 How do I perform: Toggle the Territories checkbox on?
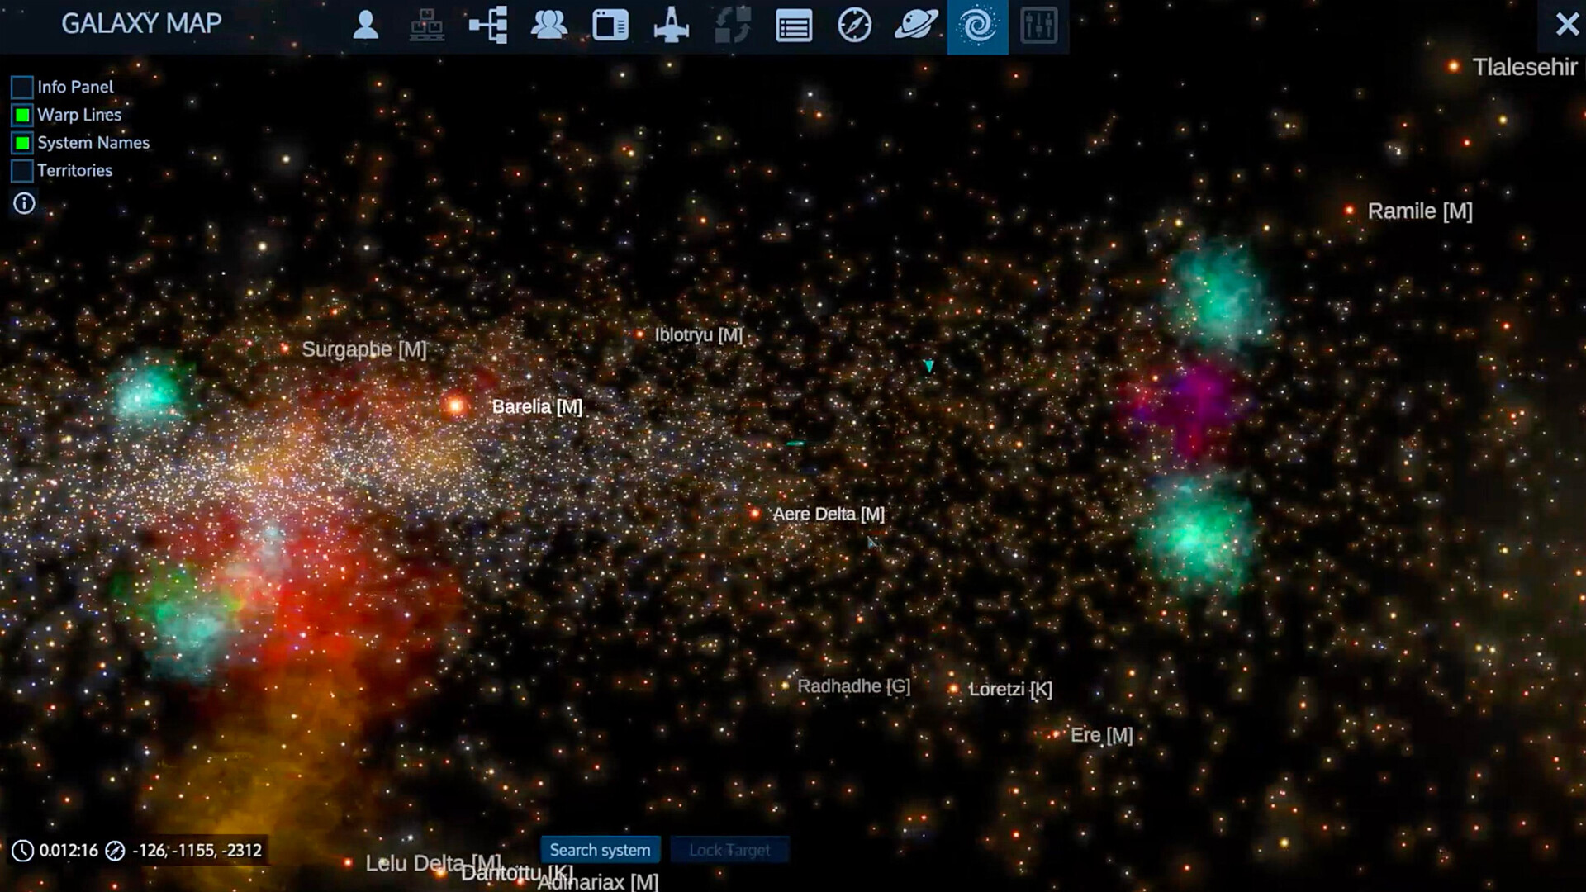21,170
